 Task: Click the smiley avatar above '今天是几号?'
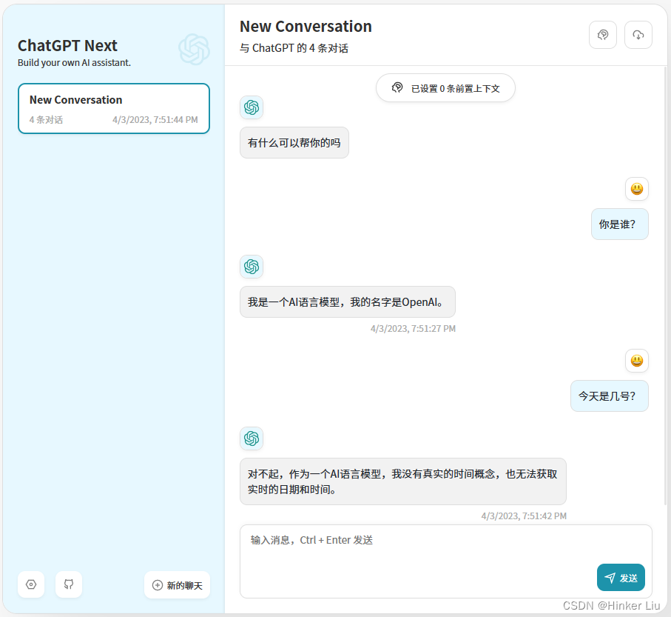(636, 361)
